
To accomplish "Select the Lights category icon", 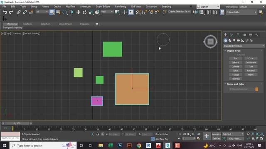I will (x=234, y=41).
